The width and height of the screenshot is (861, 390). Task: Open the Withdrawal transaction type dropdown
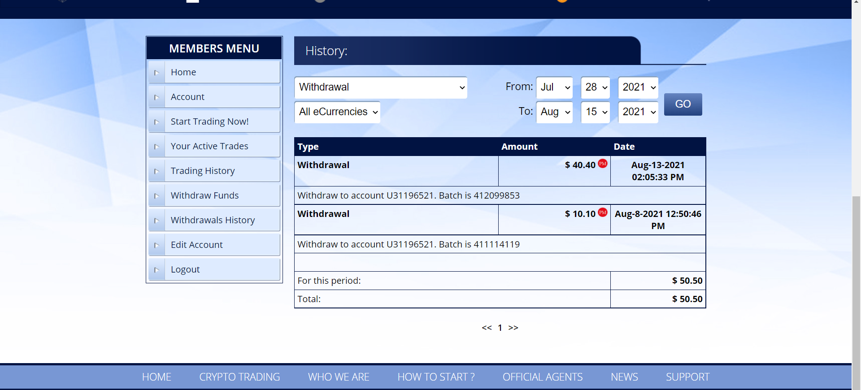(x=381, y=87)
